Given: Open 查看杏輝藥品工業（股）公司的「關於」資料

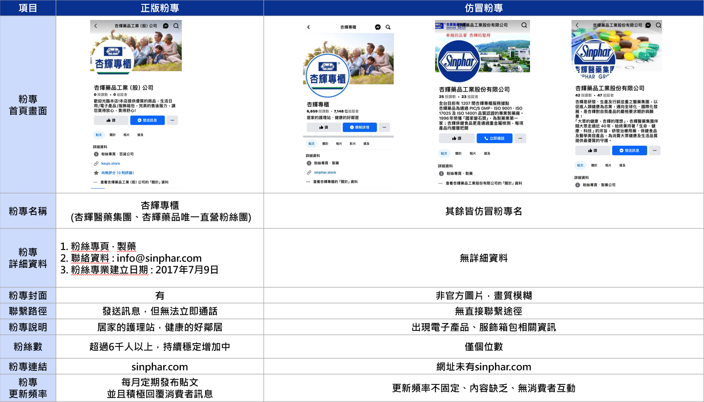Looking at the screenshot, I should 135,182.
